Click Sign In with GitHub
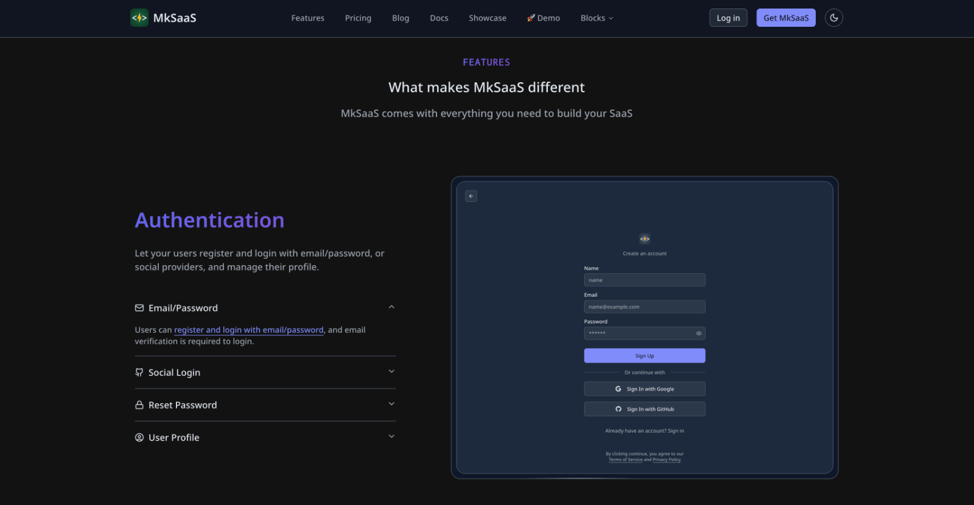Viewport: 974px width, 505px height. click(x=645, y=409)
